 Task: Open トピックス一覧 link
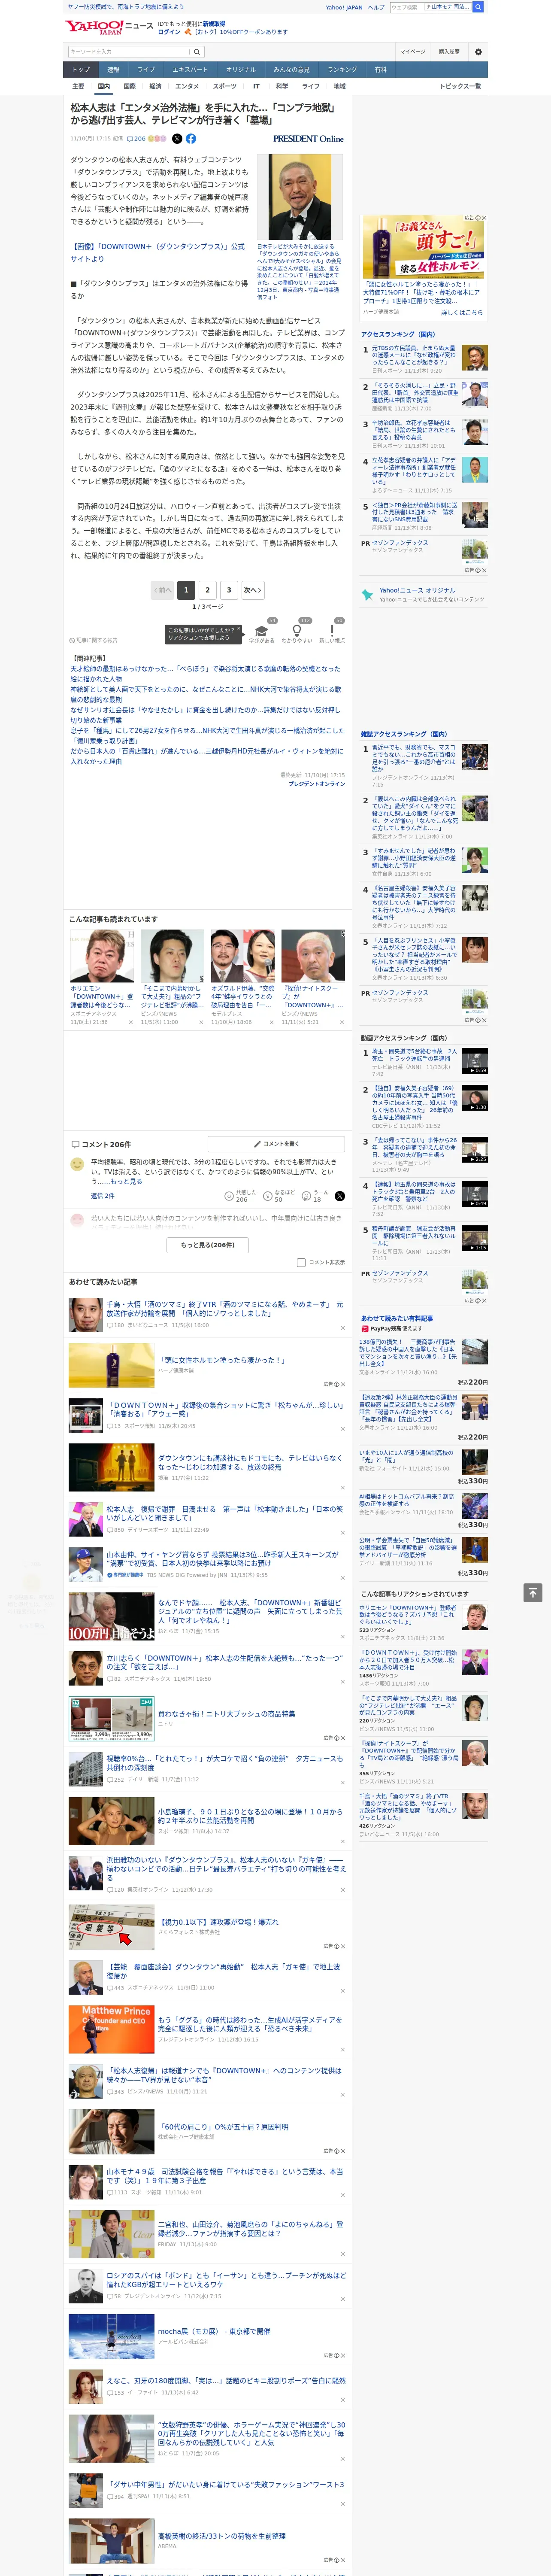coord(460,86)
